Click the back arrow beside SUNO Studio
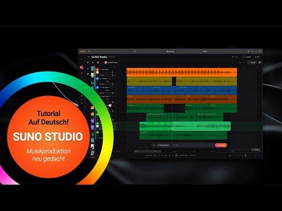282x211 pixels. [x=89, y=57]
